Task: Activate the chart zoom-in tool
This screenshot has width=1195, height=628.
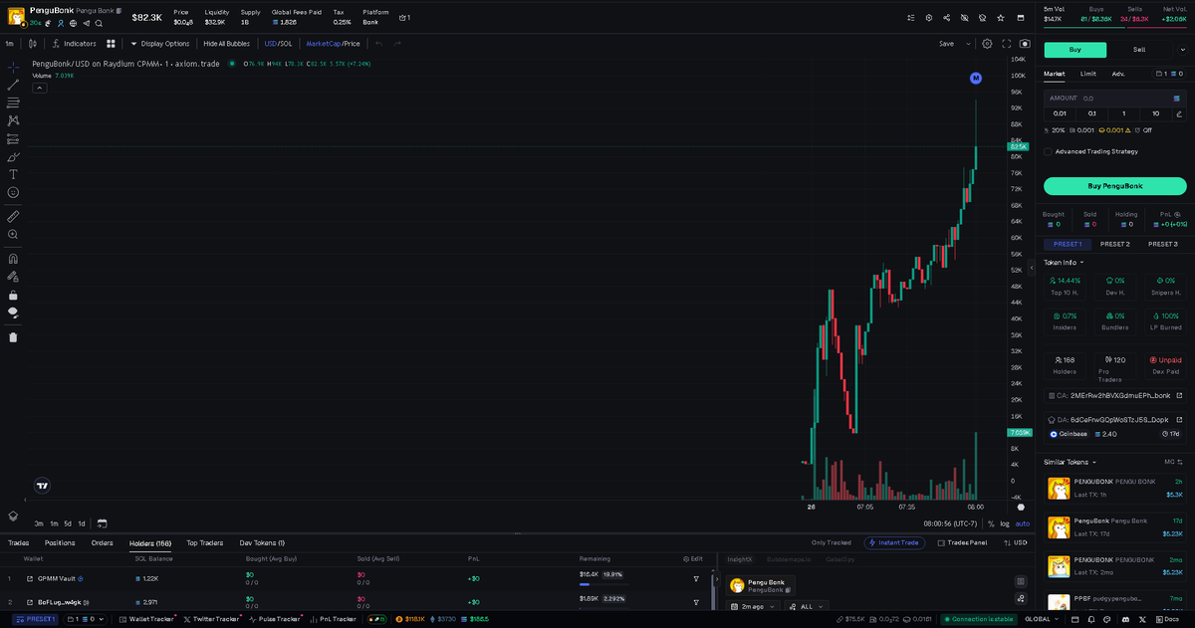Action: click(13, 234)
